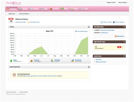Open Boosting Holiday Sales blog post
Image resolution: width=134 pixels, height=102 pixels.
108,30
